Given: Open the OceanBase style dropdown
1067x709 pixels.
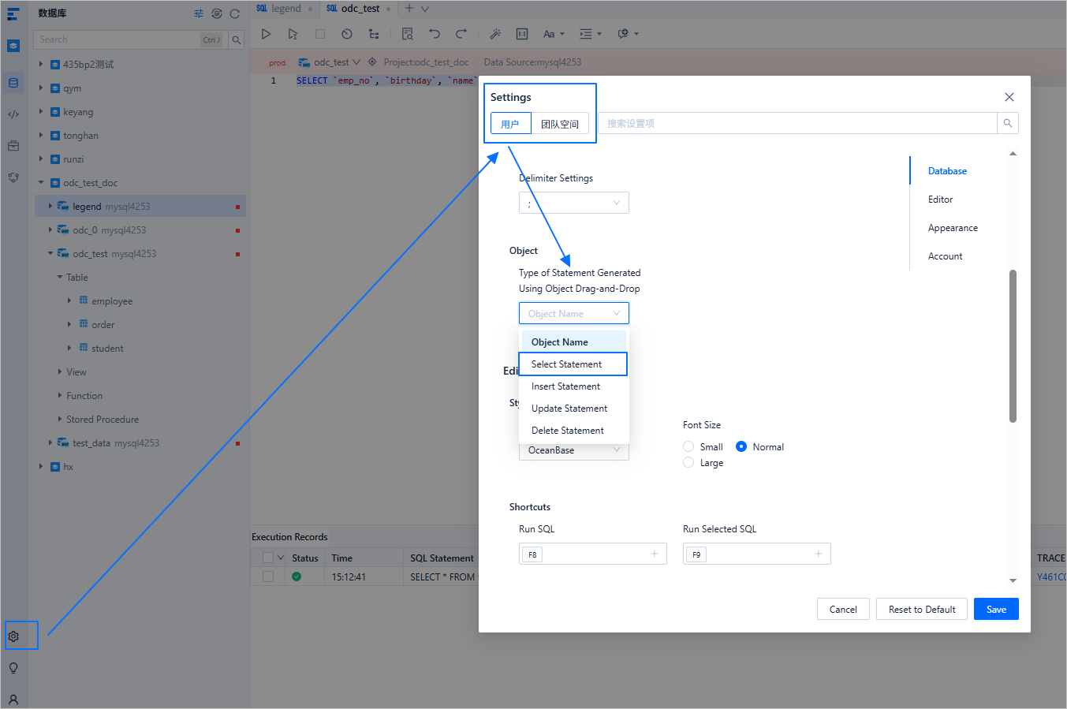Looking at the screenshot, I should [x=573, y=450].
